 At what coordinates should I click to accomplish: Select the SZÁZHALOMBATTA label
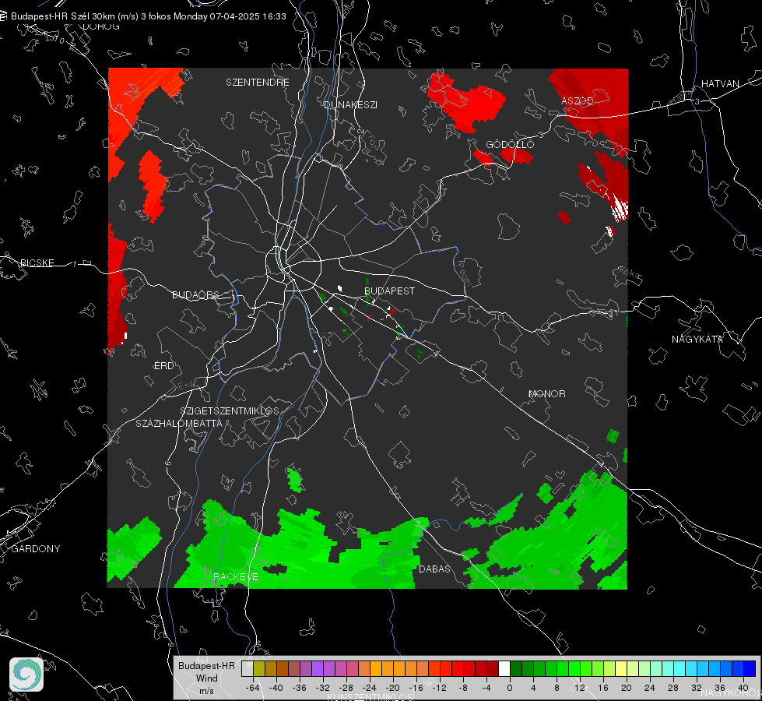179,423
